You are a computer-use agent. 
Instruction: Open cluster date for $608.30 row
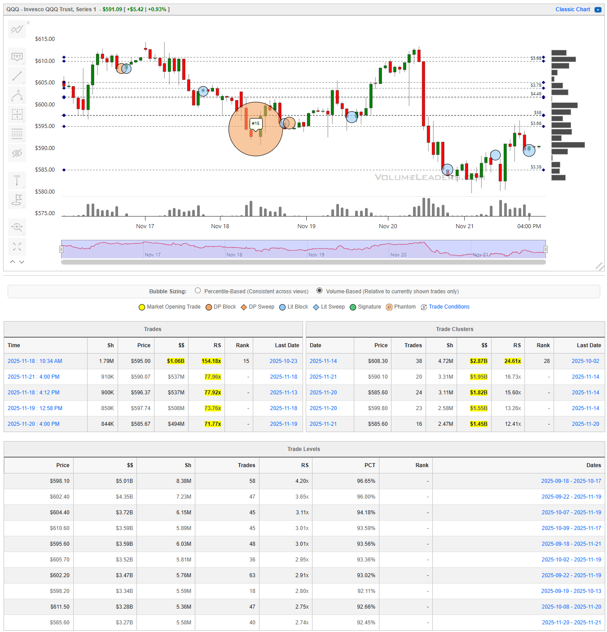323,361
